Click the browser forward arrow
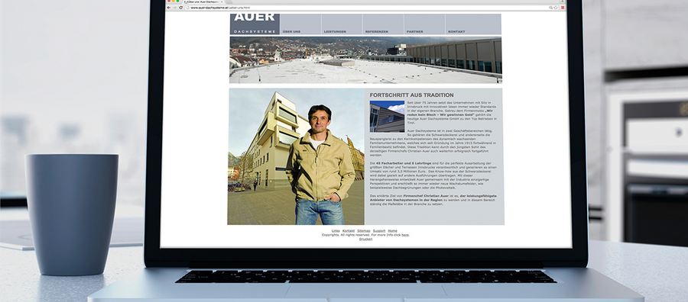Viewport: 688px width, 302px height. (174, 8)
